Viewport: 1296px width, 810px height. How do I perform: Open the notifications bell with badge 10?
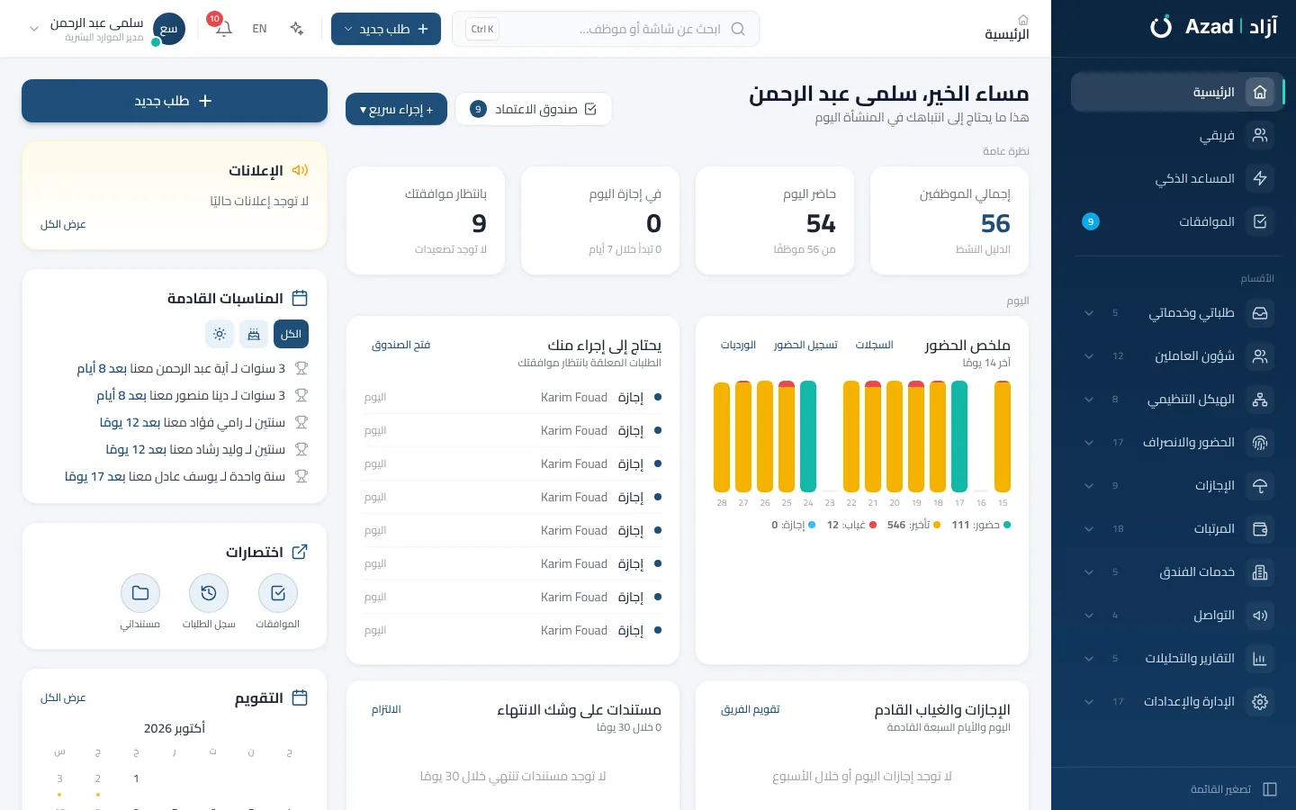click(x=223, y=28)
